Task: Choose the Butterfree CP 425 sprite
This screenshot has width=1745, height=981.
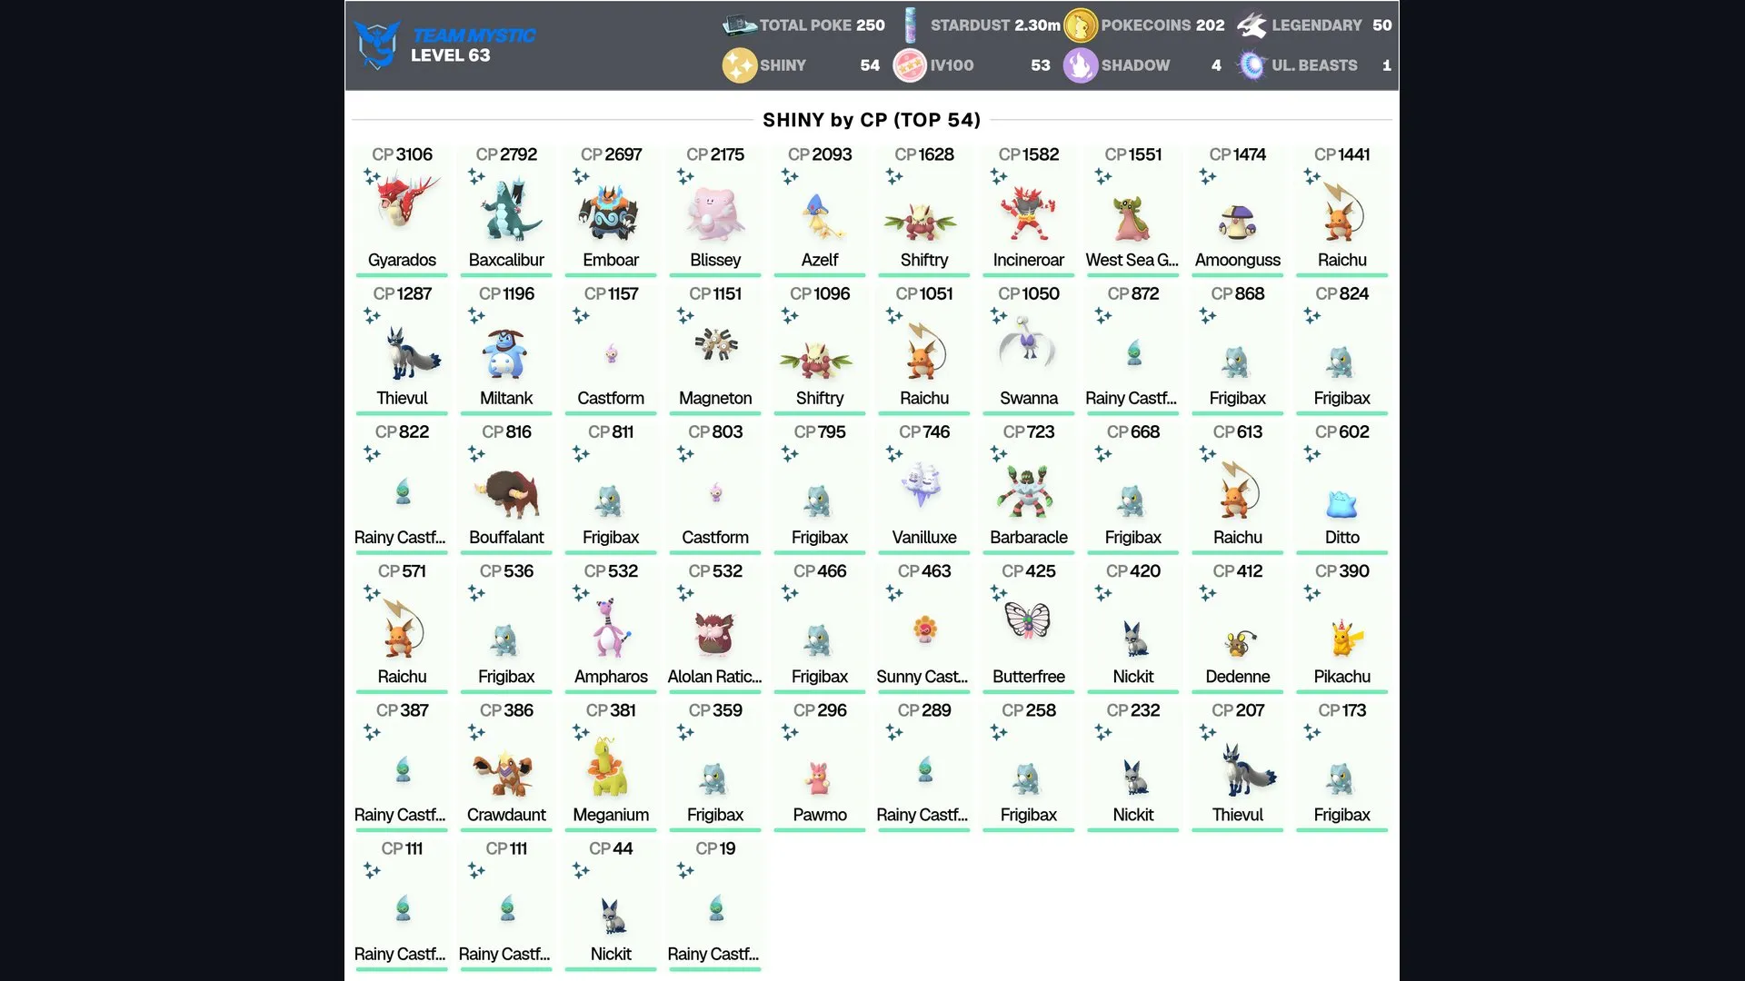Action: coord(1028,620)
